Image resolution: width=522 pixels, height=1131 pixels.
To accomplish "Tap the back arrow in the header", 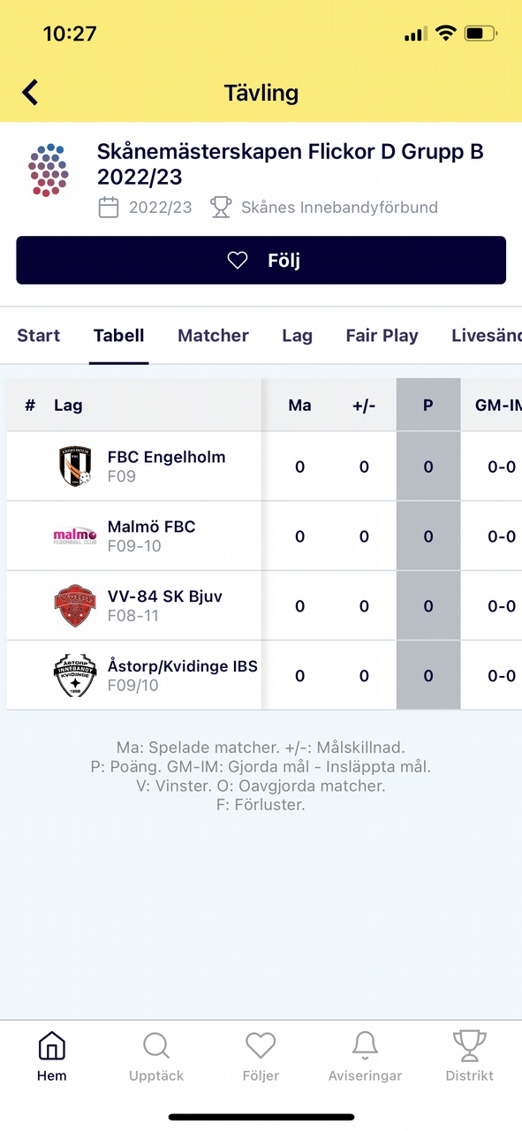I will pos(30,92).
